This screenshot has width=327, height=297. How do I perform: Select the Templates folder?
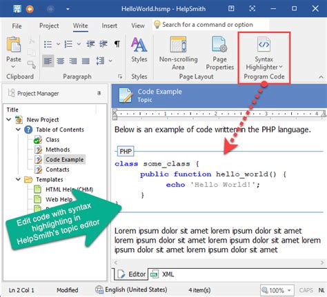tap(50, 179)
